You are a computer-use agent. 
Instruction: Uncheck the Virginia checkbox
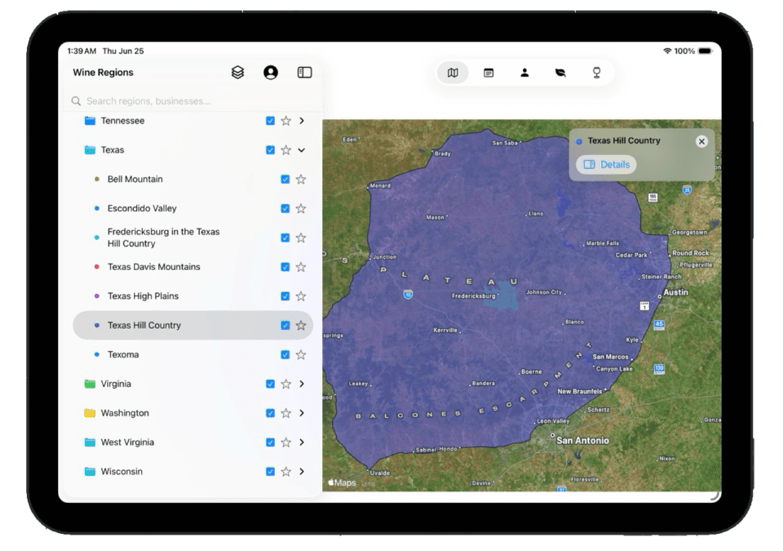(270, 384)
